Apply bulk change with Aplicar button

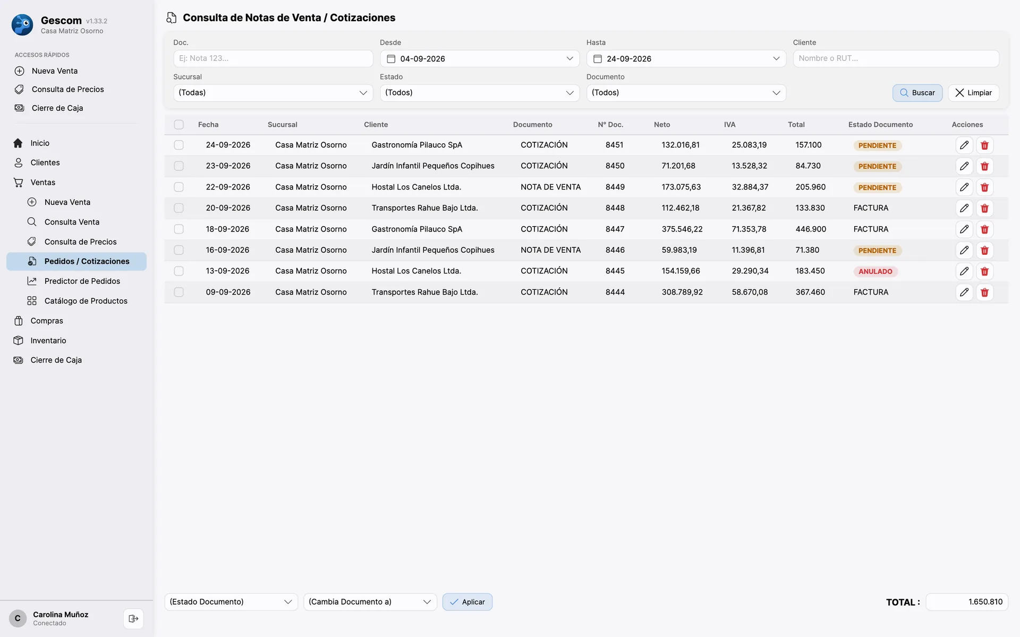[467, 602]
